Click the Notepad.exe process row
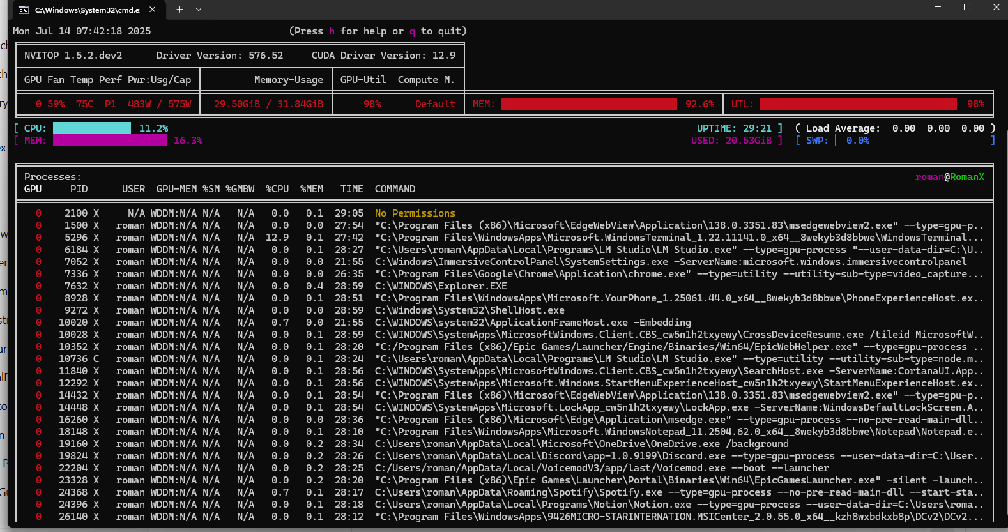 [505, 432]
